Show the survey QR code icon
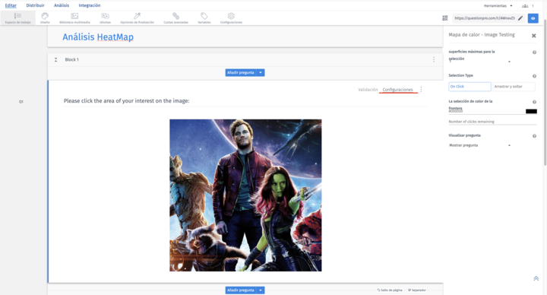This screenshot has width=547, height=295. 444,18
